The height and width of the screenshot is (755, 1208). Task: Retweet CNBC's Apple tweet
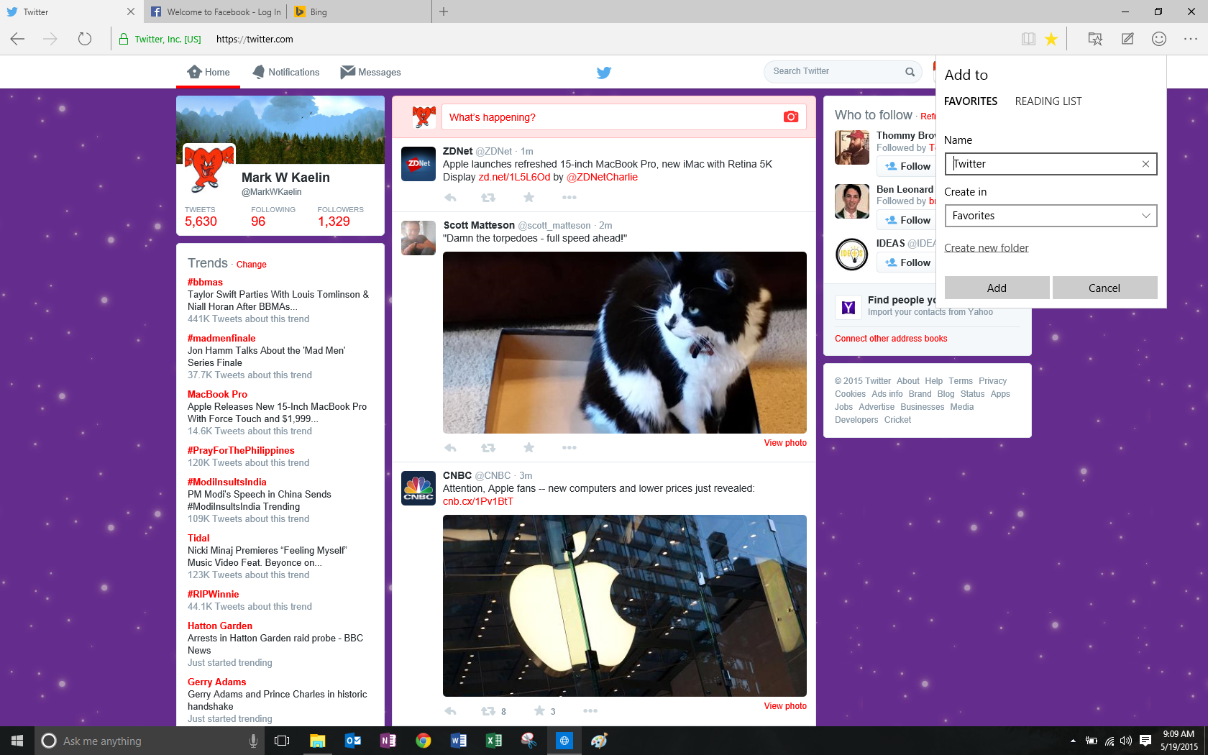coord(488,710)
